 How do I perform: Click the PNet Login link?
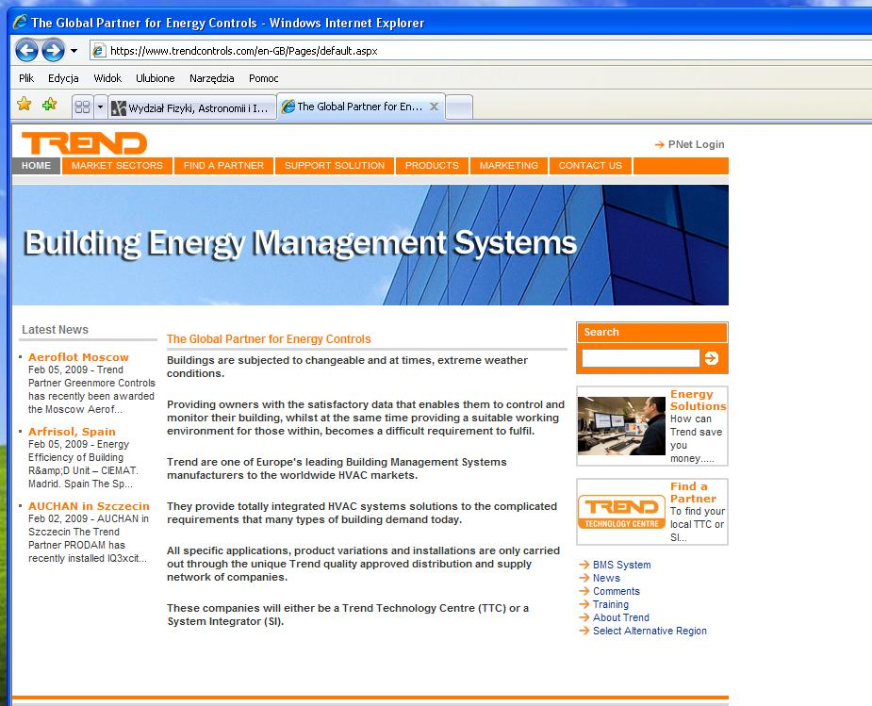(x=697, y=144)
